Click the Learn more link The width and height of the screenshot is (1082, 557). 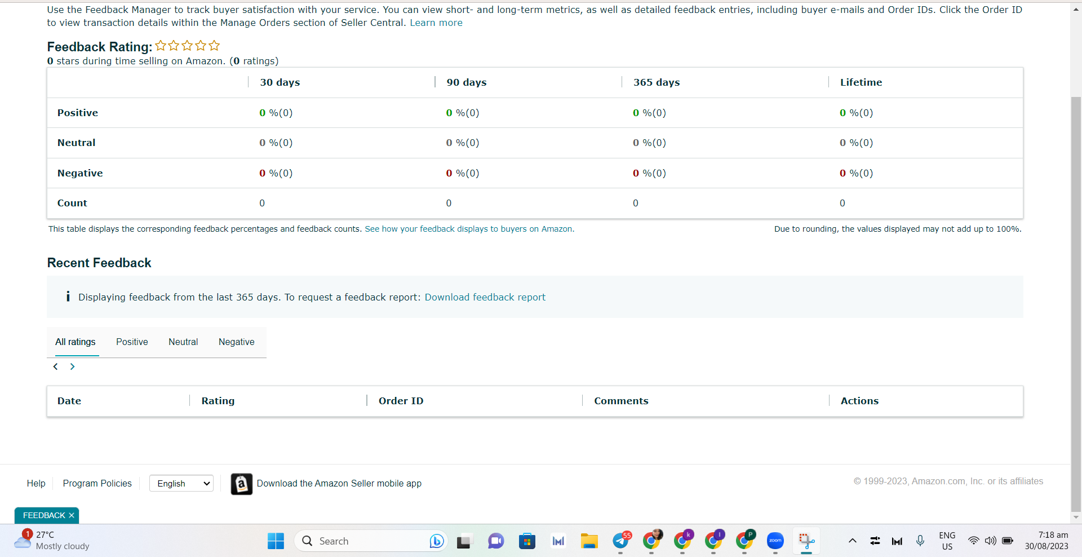(x=436, y=23)
